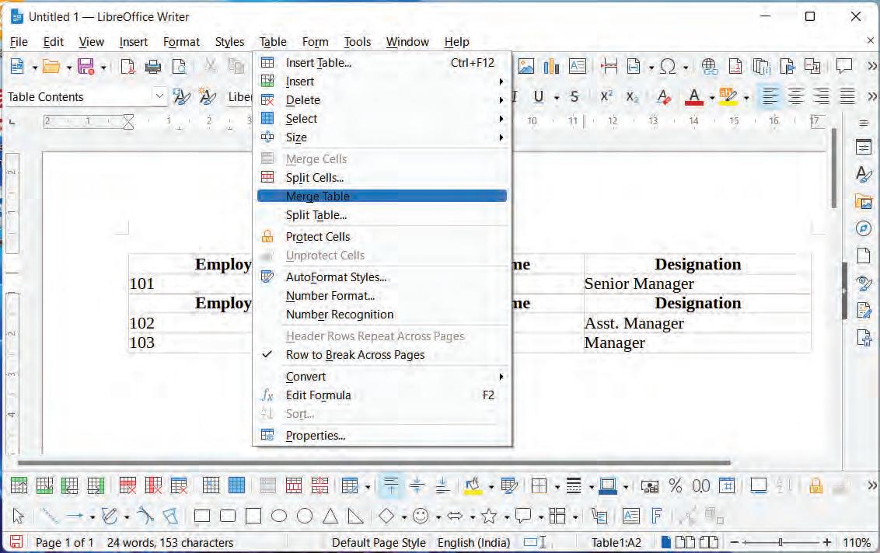Screen dimensions: 880x553
Task: Click the red font color swatch button
Action: [694, 96]
